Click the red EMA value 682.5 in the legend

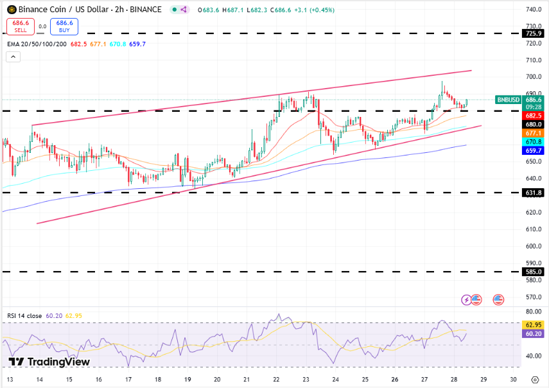tap(78, 44)
